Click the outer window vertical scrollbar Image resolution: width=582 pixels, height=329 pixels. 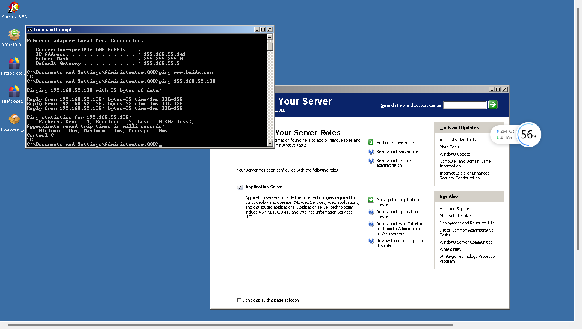(578, 129)
